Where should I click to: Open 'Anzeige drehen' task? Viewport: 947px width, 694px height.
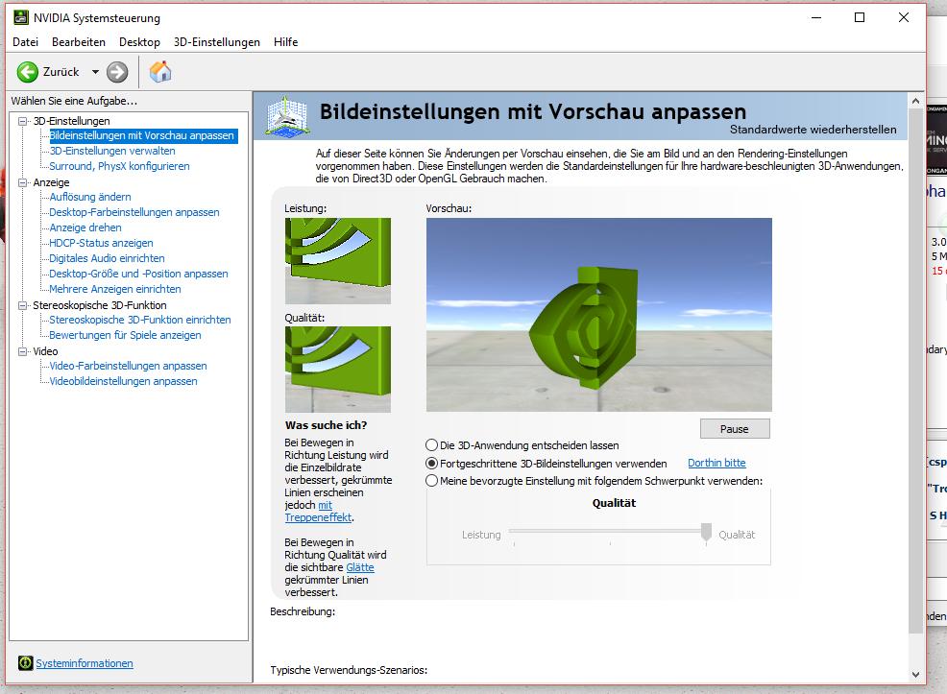pos(85,227)
